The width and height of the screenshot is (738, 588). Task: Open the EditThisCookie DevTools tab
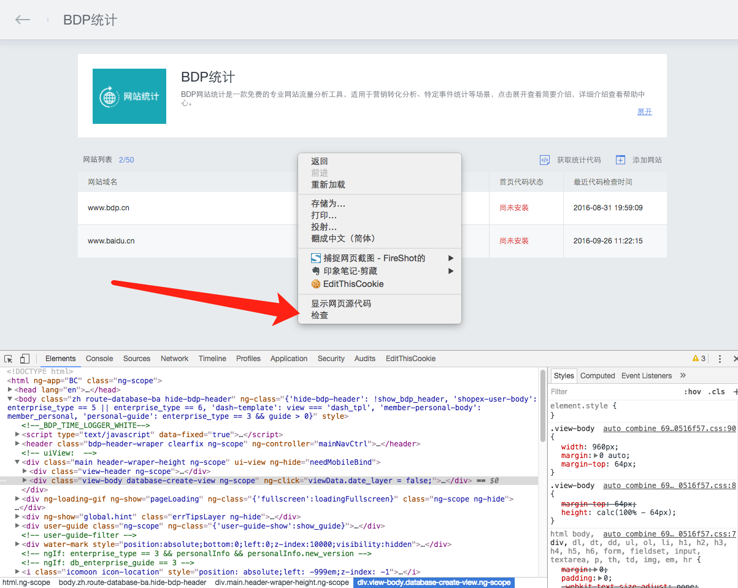[x=411, y=359]
